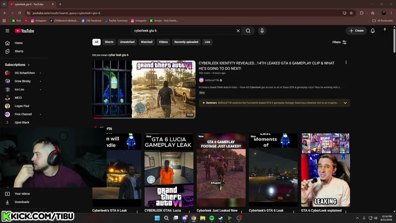Start voice search with the microphone
This screenshot has width=396, height=223.
tap(262, 31)
